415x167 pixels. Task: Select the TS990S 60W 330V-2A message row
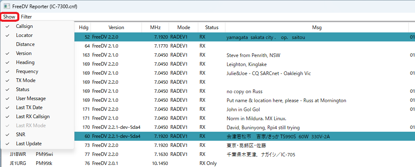tap(245, 137)
